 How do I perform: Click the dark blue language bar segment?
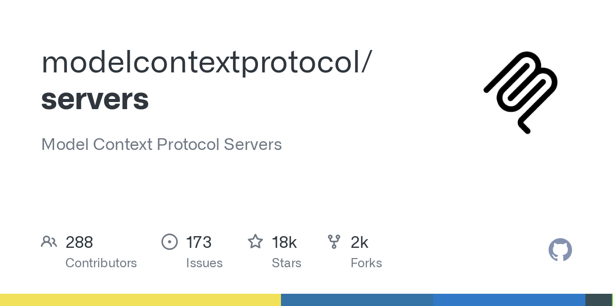tap(357, 300)
